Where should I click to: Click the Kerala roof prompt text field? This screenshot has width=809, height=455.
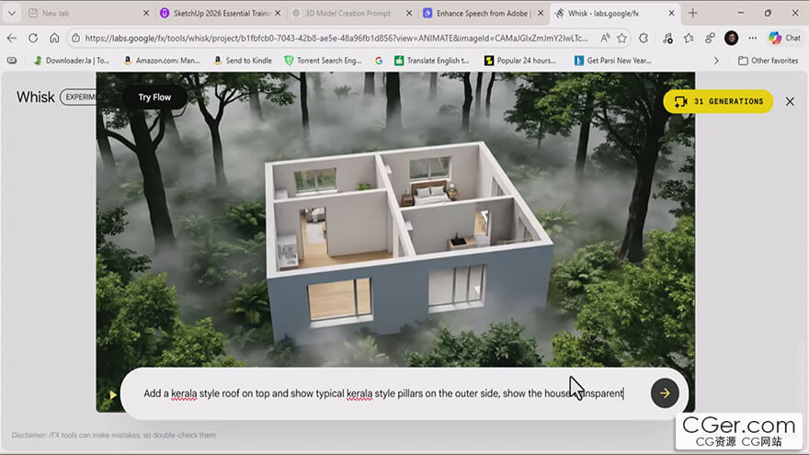[383, 393]
